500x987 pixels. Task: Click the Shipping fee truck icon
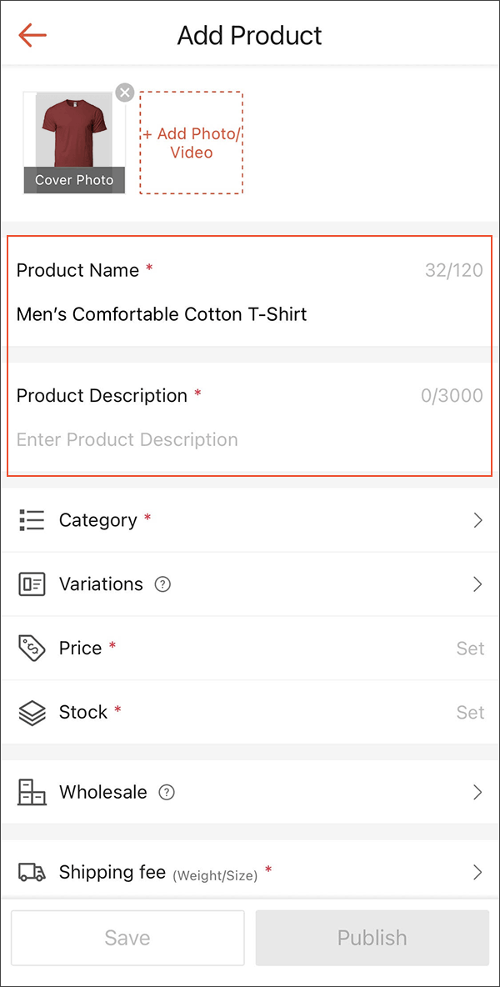[x=31, y=872]
